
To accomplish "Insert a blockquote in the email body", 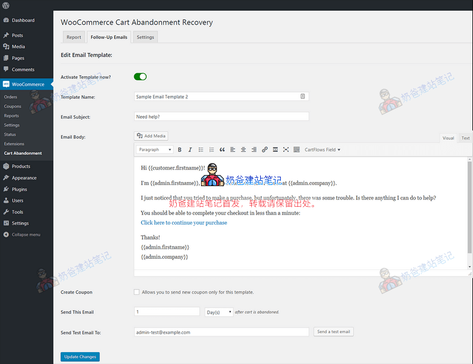I will (222, 150).
